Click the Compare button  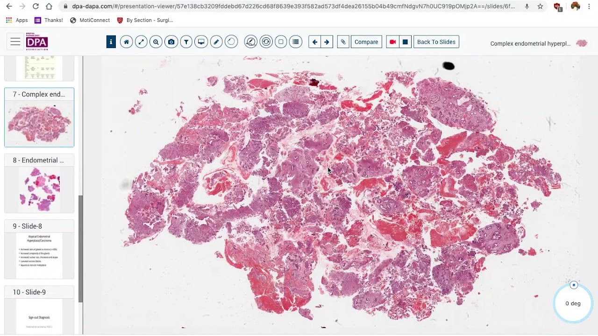(366, 42)
